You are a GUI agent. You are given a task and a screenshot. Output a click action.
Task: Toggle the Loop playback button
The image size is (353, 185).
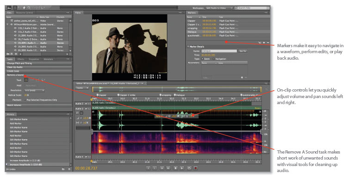coord(188,168)
